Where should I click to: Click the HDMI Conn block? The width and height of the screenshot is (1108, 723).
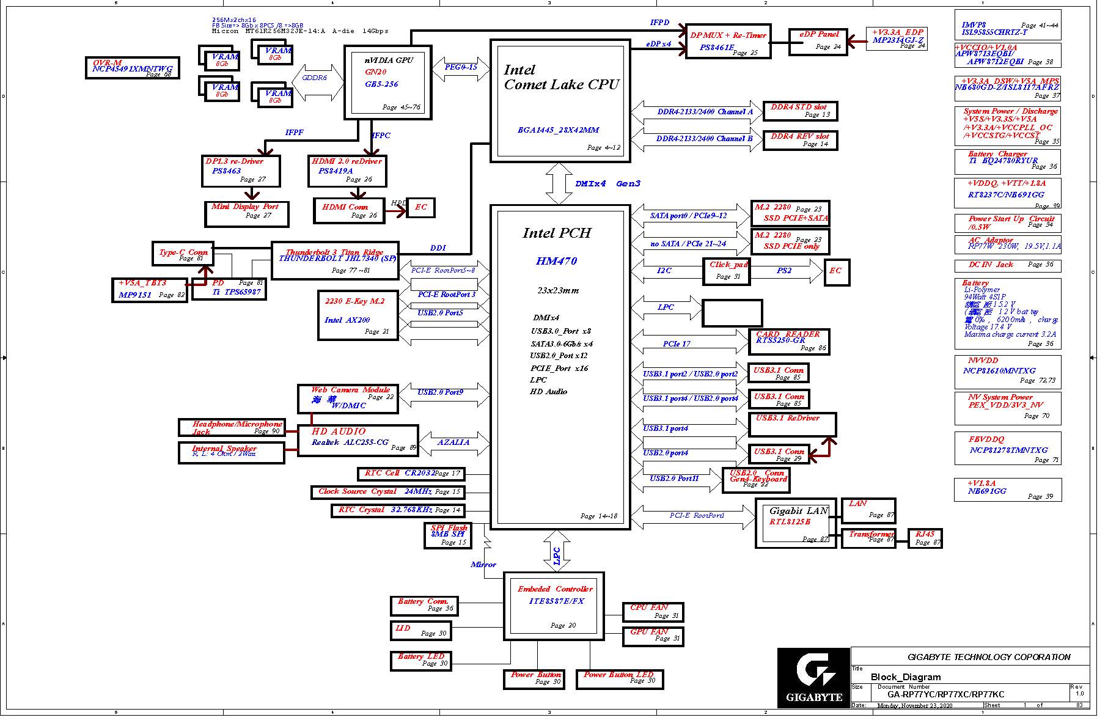click(349, 210)
